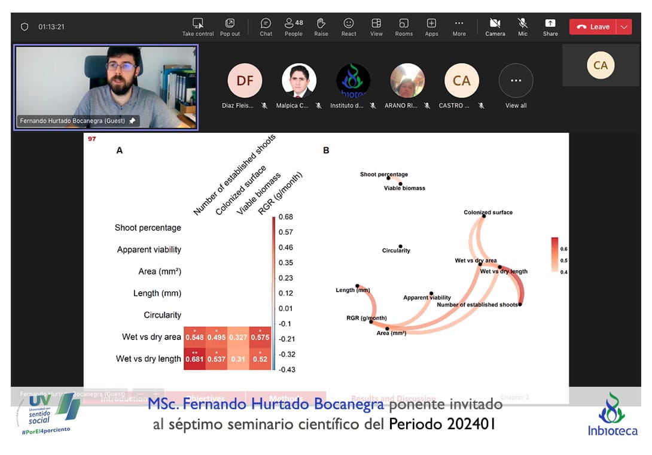Viewport: 652px width, 455px height.
Task: Open the Chat panel
Action: coord(266,26)
